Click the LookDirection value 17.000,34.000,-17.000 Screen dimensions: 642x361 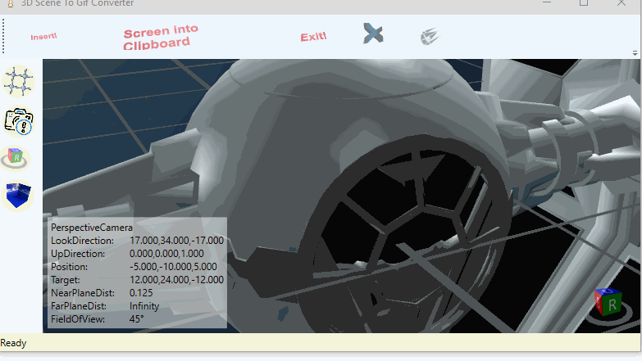(176, 241)
